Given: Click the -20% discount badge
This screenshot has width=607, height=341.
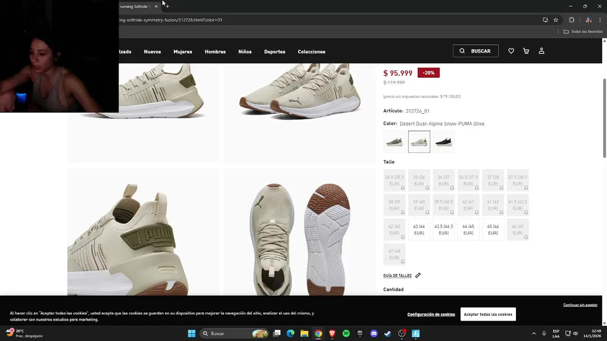Looking at the screenshot, I should [x=429, y=73].
